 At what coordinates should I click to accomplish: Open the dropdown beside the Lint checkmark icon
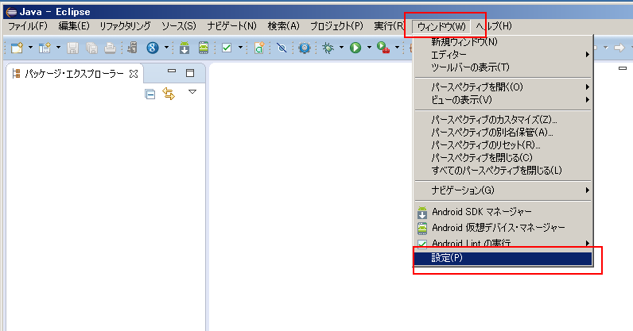241,48
